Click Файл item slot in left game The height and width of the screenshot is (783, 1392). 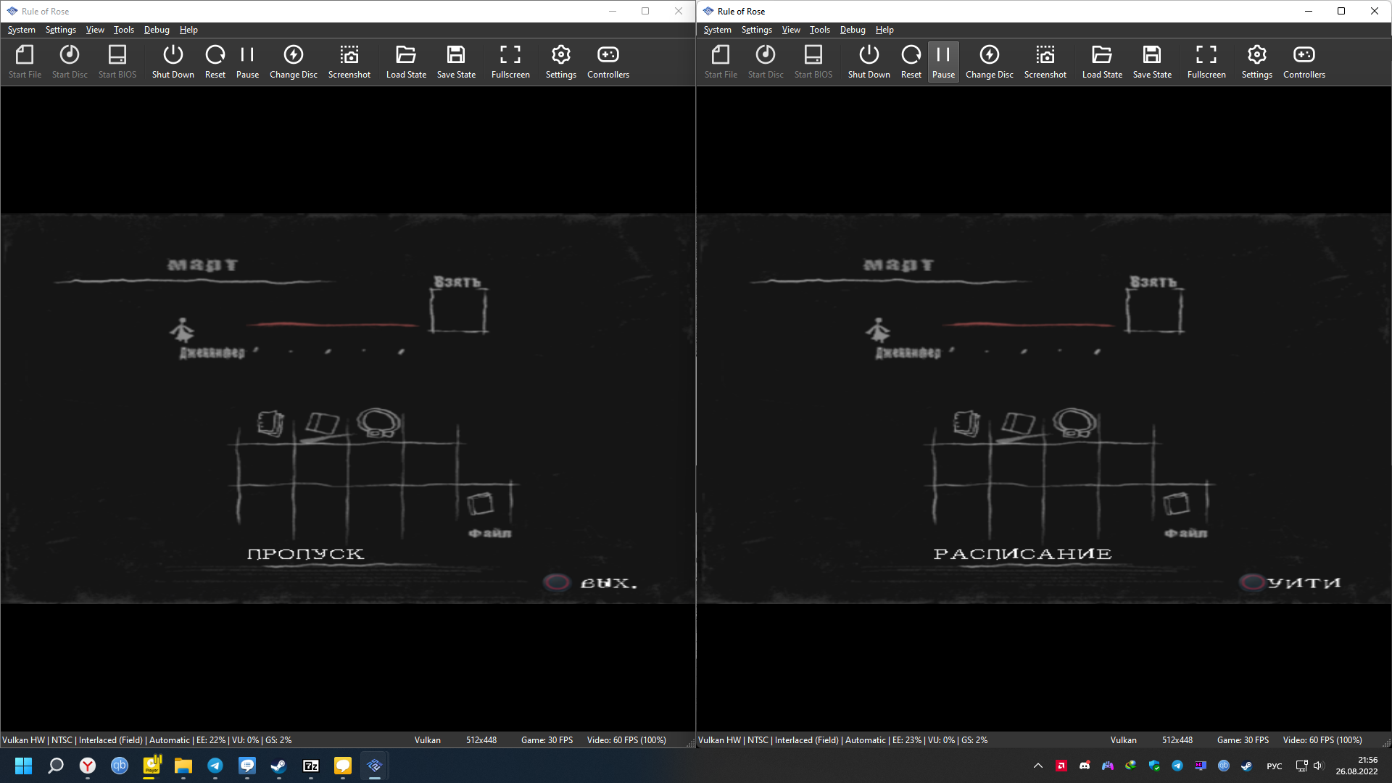coord(482,502)
